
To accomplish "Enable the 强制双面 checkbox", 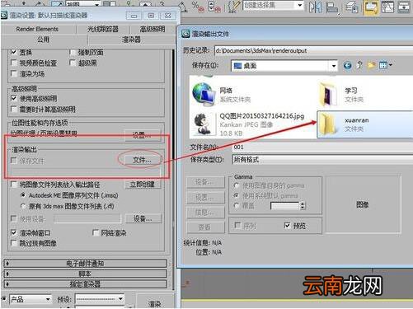I will click(x=73, y=52).
